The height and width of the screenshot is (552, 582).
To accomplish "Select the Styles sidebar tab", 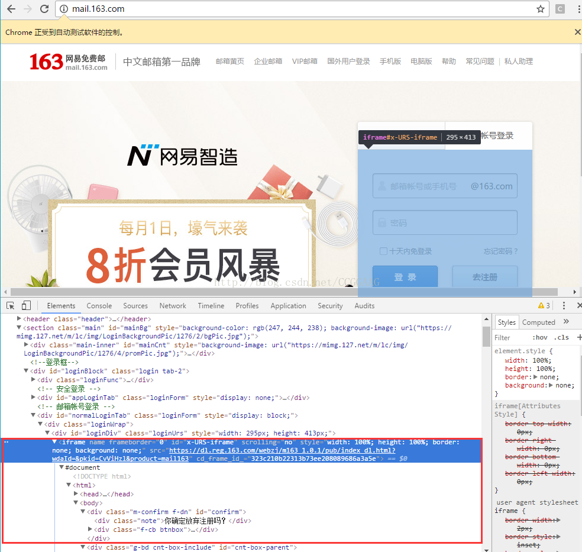I will click(507, 322).
